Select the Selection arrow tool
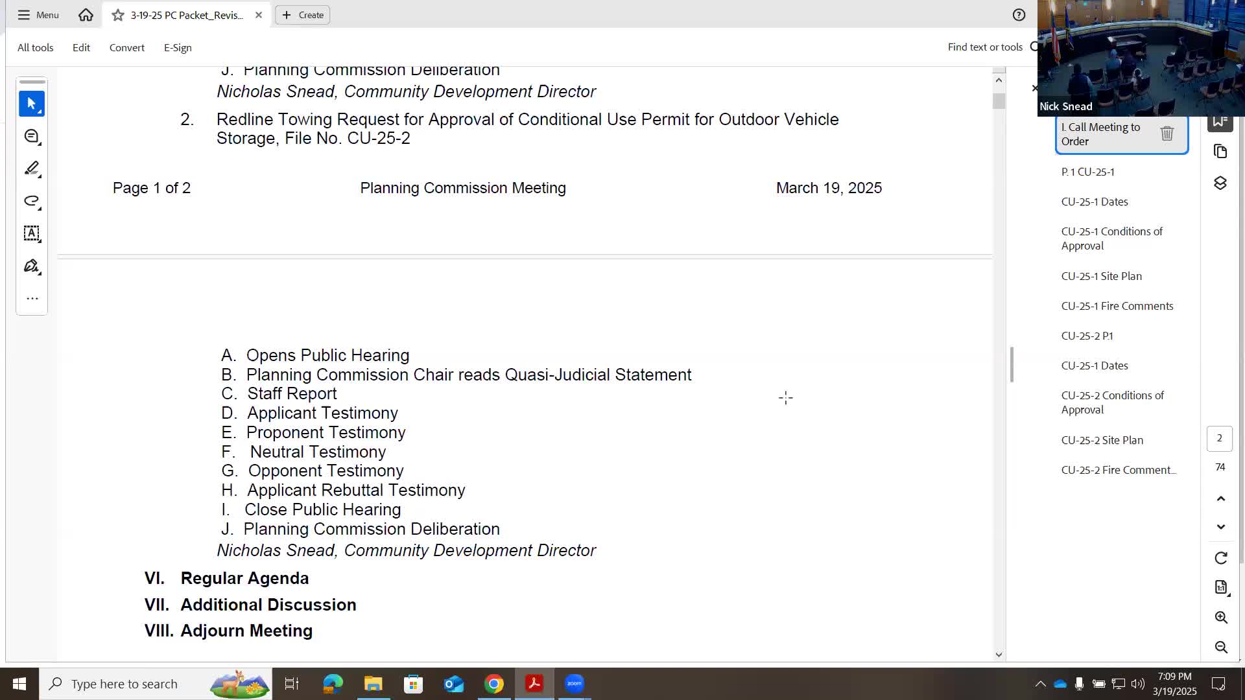 [31, 104]
